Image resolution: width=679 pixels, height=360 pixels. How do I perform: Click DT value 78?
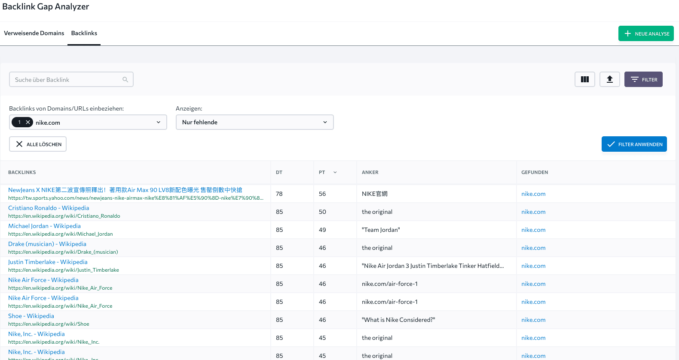click(279, 194)
